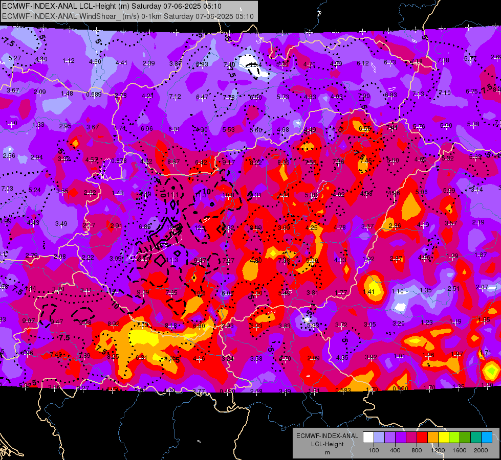Click 'ECMWF-INDEX-ANAL' text inside the legend box
The width and height of the screenshot is (501, 460).
pos(327,436)
